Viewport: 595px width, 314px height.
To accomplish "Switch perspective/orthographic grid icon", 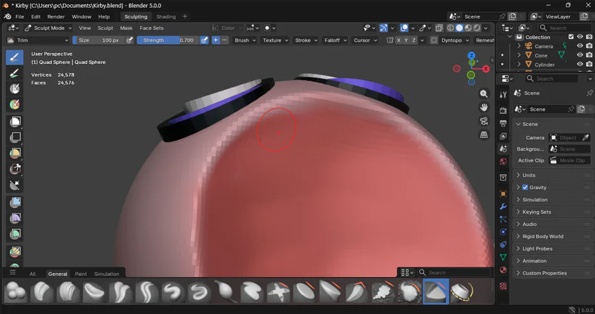I will [484, 135].
